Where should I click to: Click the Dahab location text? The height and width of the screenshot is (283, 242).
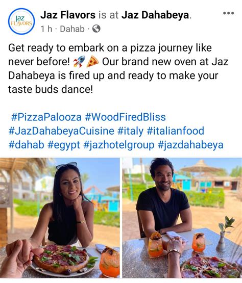(72, 29)
